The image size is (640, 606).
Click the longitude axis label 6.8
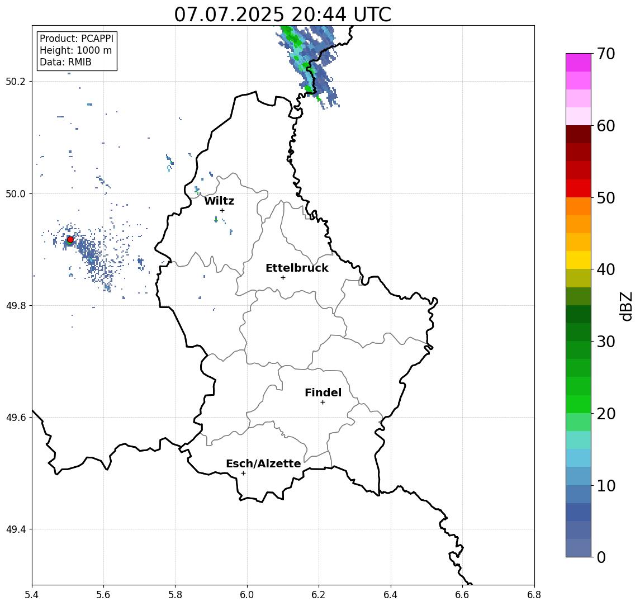click(x=534, y=595)
